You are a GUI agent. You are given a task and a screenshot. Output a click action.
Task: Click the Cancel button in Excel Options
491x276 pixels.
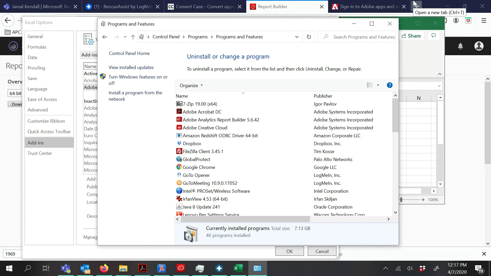tap(322, 251)
